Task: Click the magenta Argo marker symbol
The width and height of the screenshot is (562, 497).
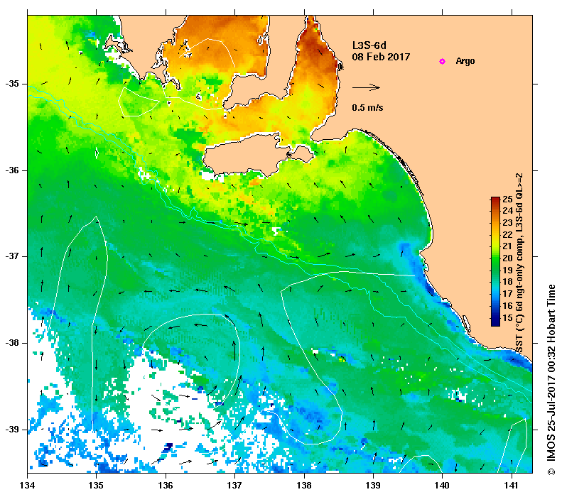Action: [443, 61]
